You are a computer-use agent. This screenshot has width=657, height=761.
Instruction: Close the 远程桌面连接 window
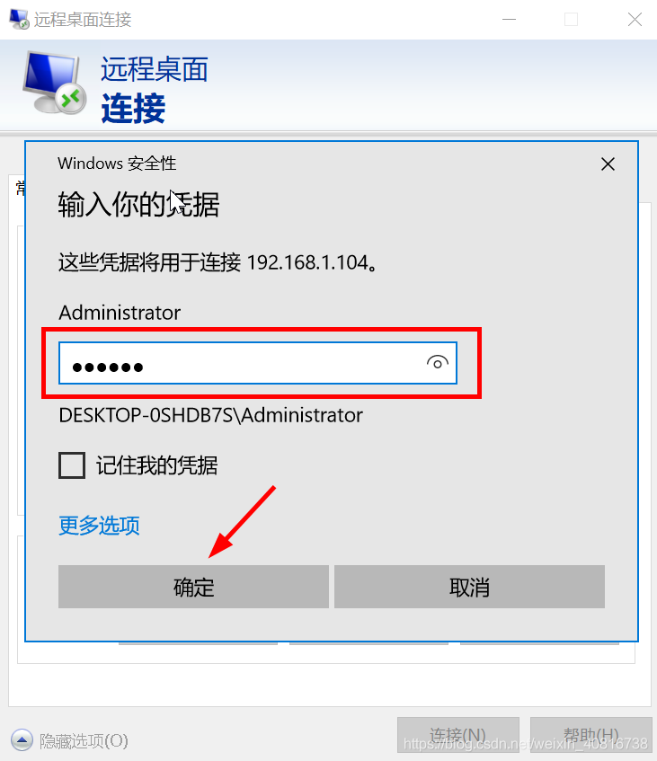pos(635,20)
